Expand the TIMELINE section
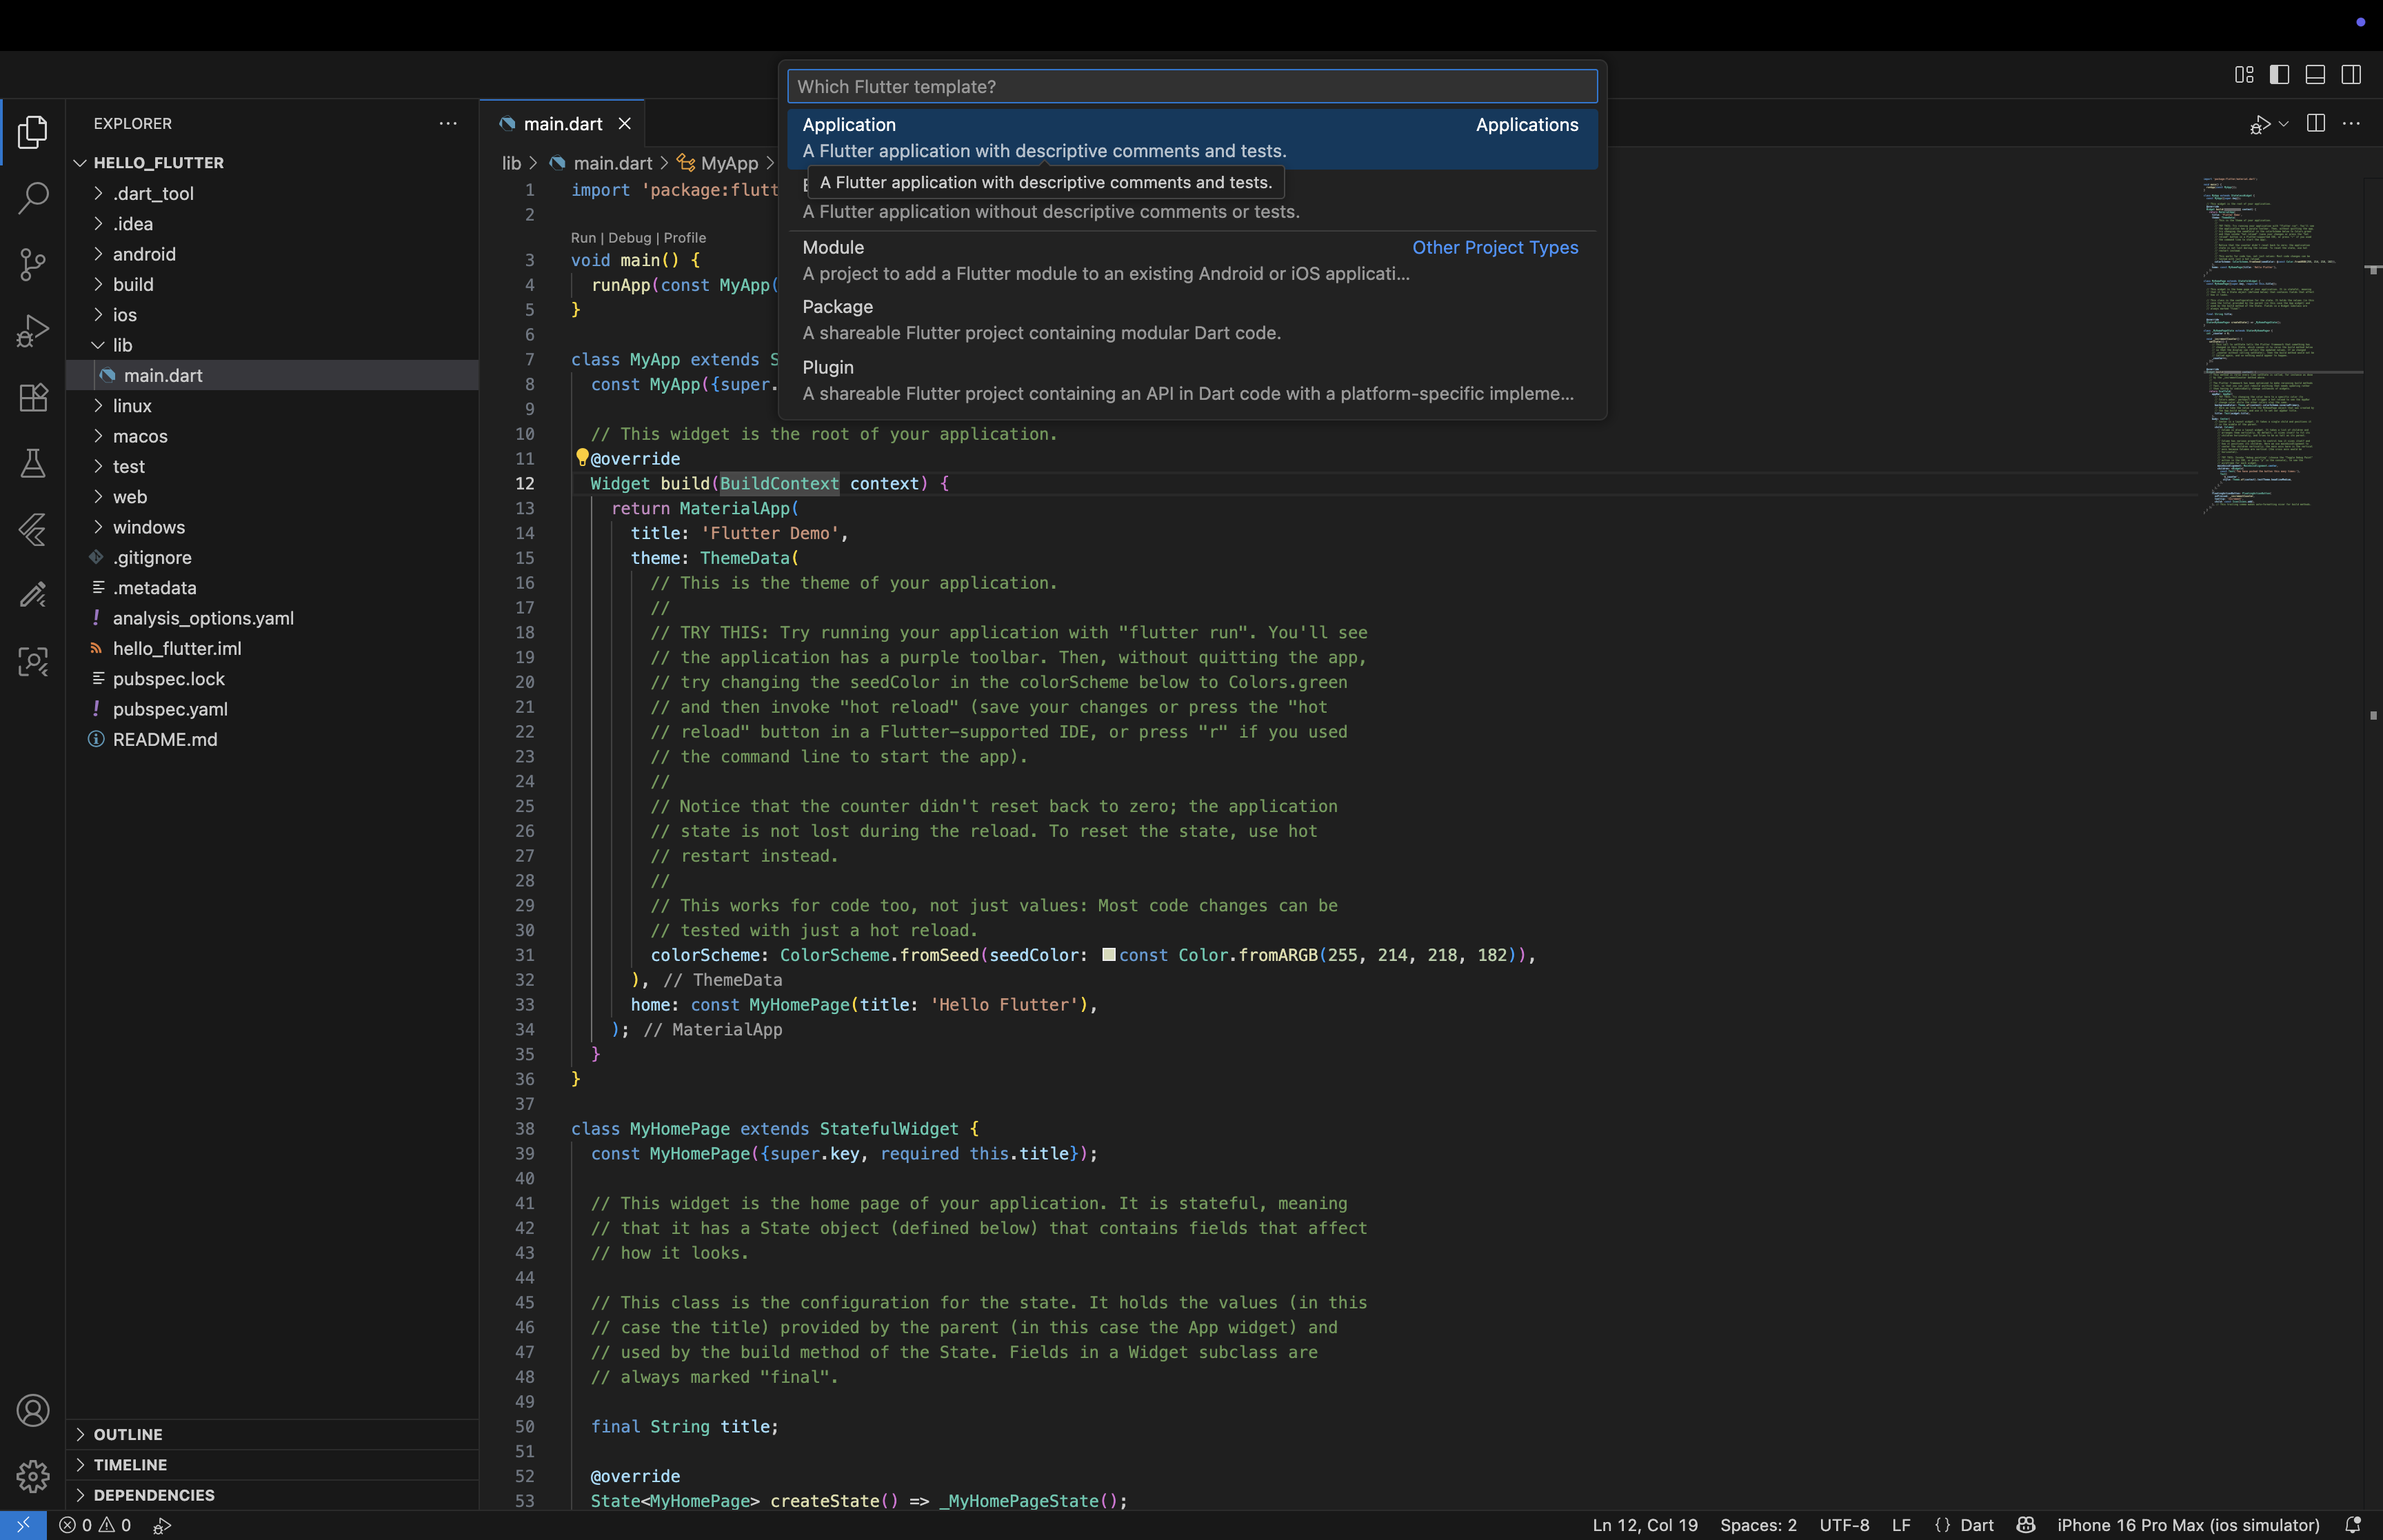This screenshot has width=2383, height=1540. 273,1464
